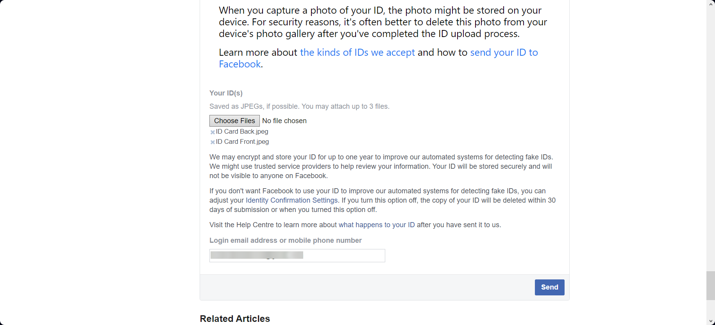Screen dimensions: 715x325
Task: Click the scrollbar track above the thumb
Action: coord(710,156)
